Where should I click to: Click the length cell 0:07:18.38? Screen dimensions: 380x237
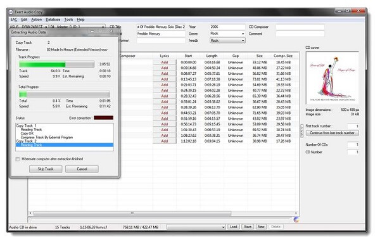tap(212, 79)
